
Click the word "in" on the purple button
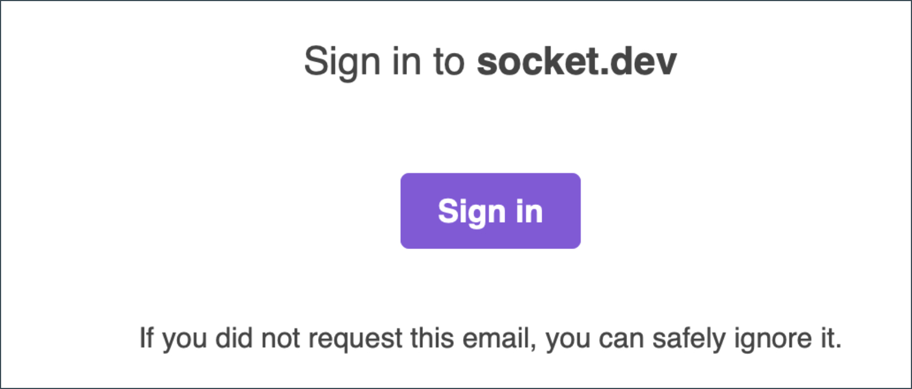[x=529, y=211]
